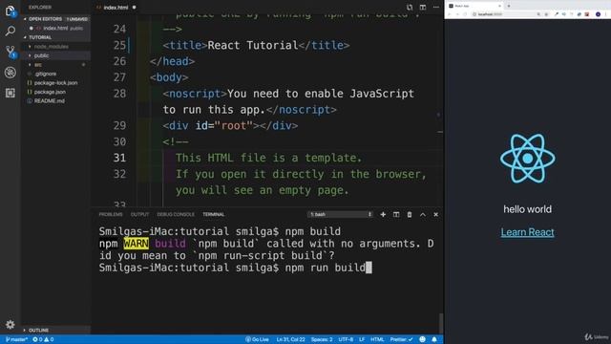Close the terminal panel
The image size is (611, 344).
[x=436, y=214]
